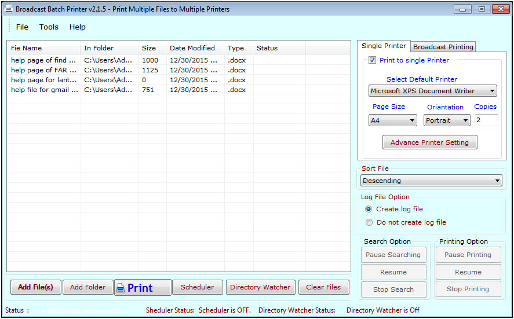The height and width of the screenshot is (319, 514).
Task: Click Advance Printer Setting button
Action: (x=429, y=142)
